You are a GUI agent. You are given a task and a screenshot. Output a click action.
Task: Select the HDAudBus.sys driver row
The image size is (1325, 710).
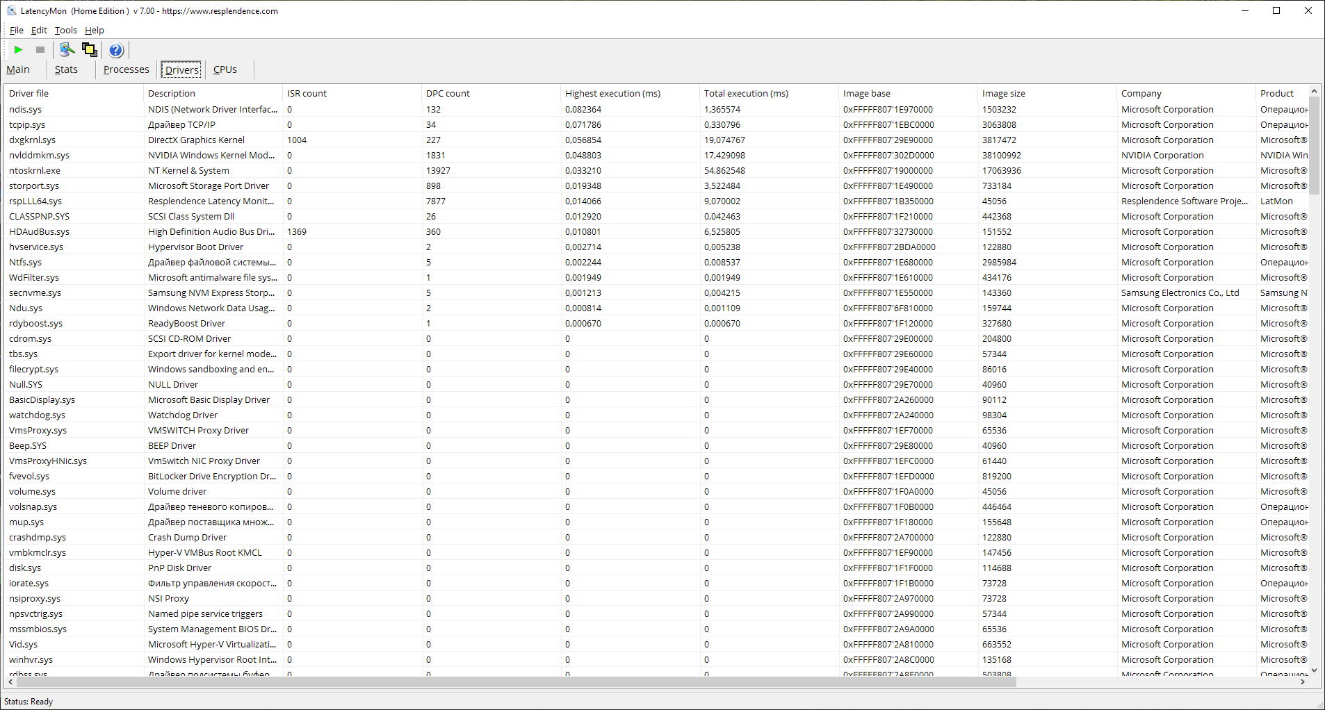coord(656,231)
